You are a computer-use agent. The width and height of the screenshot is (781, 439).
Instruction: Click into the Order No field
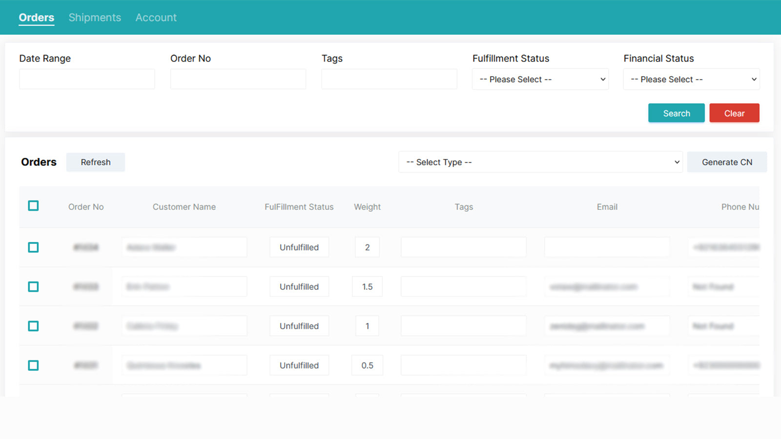pyautogui.click(x=238, y=79)
